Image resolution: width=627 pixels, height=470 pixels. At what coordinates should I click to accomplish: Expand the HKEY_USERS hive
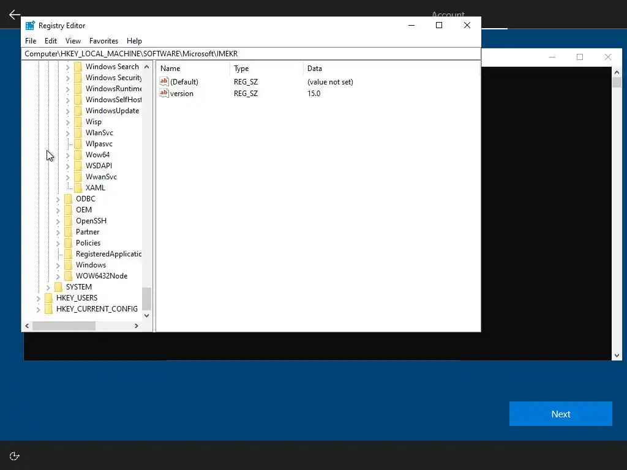point(39,298)
